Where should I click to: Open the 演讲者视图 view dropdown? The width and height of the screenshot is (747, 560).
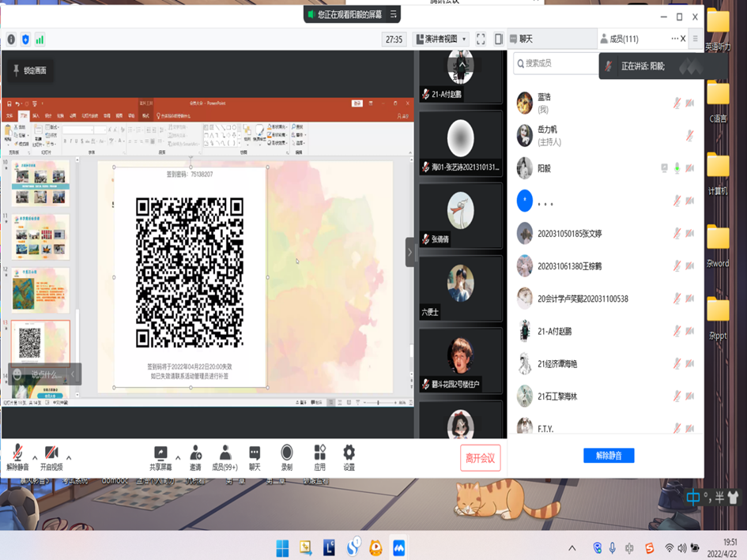click(440, 39)
